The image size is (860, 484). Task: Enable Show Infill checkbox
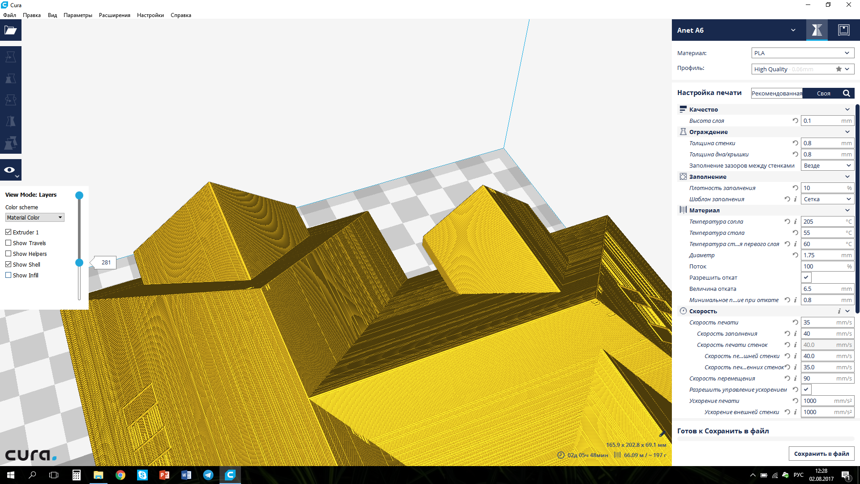(x=9, y=275)
